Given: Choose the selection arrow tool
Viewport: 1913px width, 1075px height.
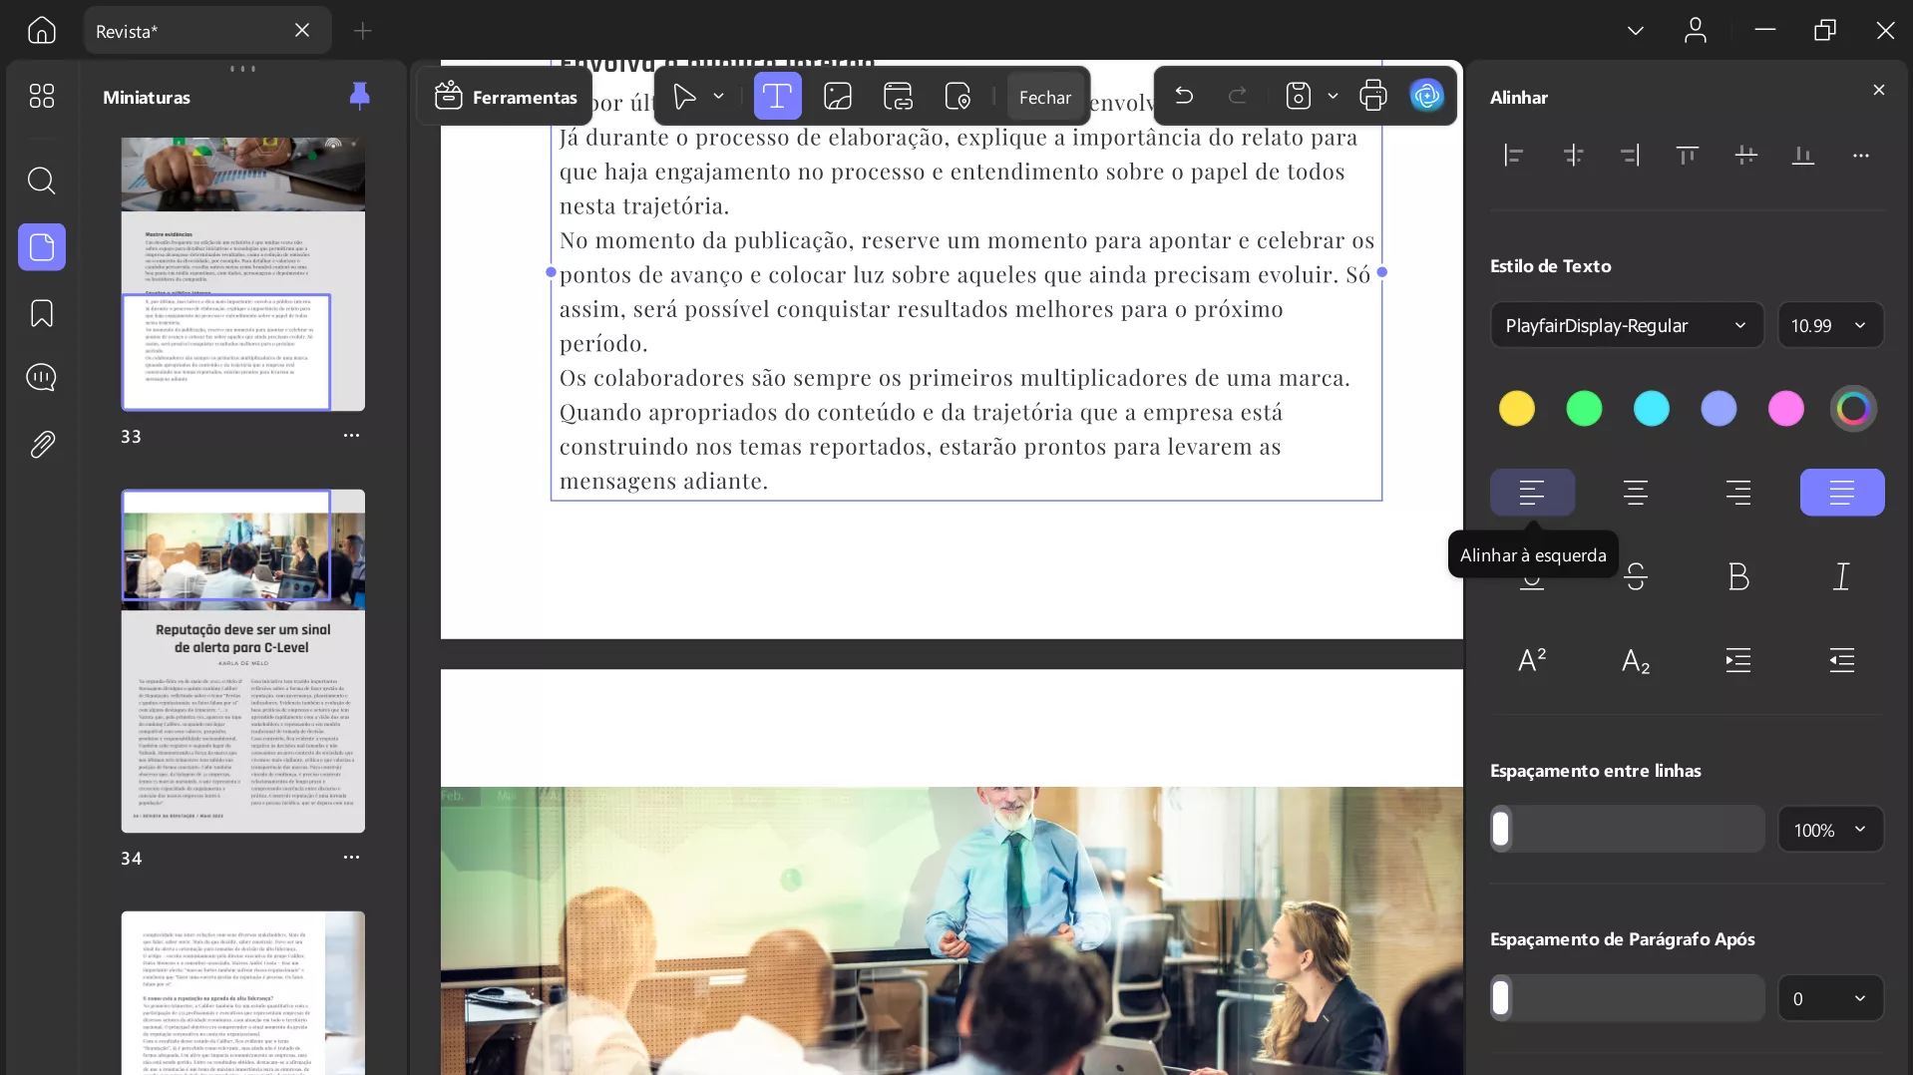Looking at the screenshot, I should tap(684, 97).
